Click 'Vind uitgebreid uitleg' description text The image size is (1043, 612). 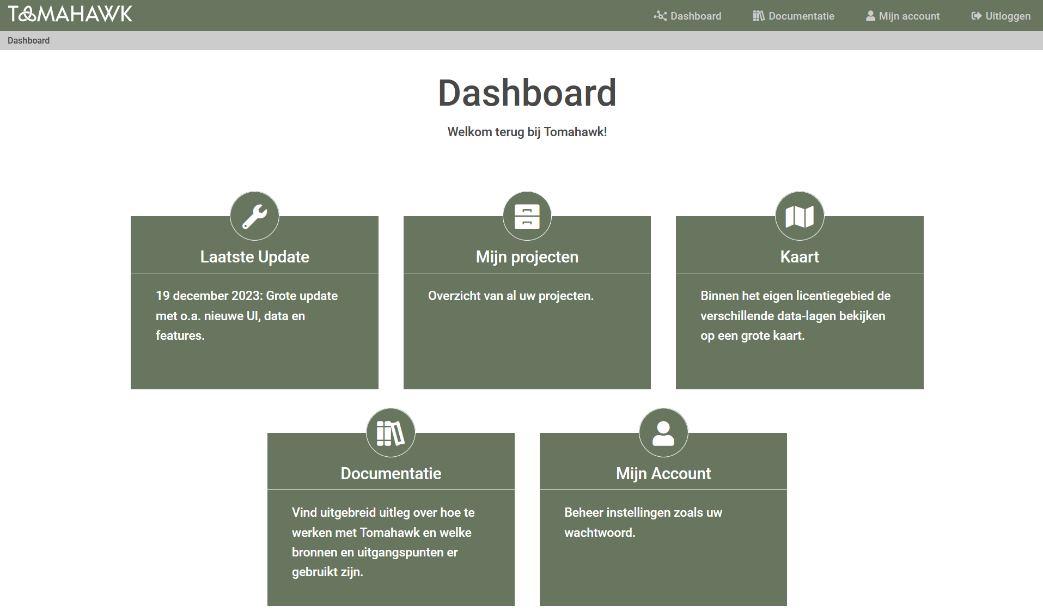[x=383, y=542]
